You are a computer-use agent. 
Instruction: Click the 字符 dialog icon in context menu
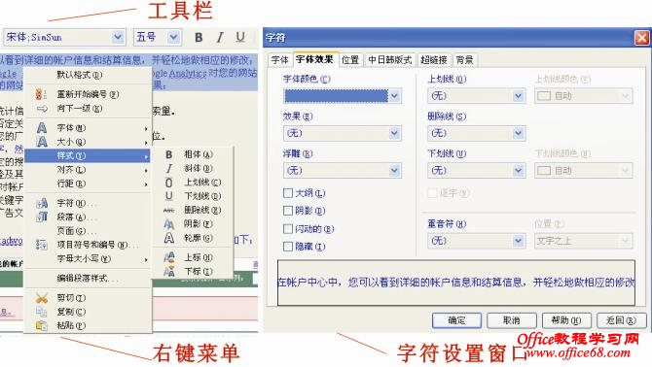[x=42, y=203]
